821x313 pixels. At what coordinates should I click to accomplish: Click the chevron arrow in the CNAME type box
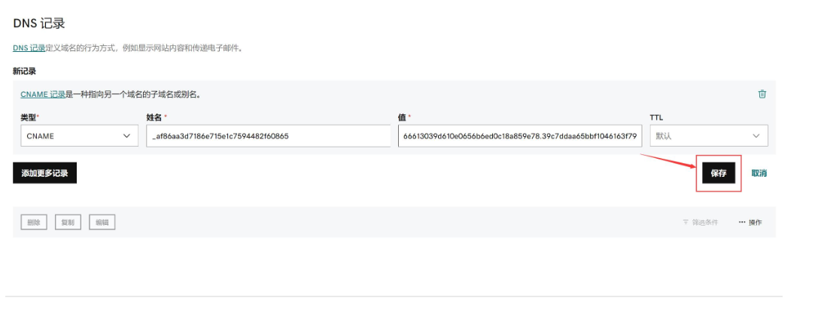126,136
